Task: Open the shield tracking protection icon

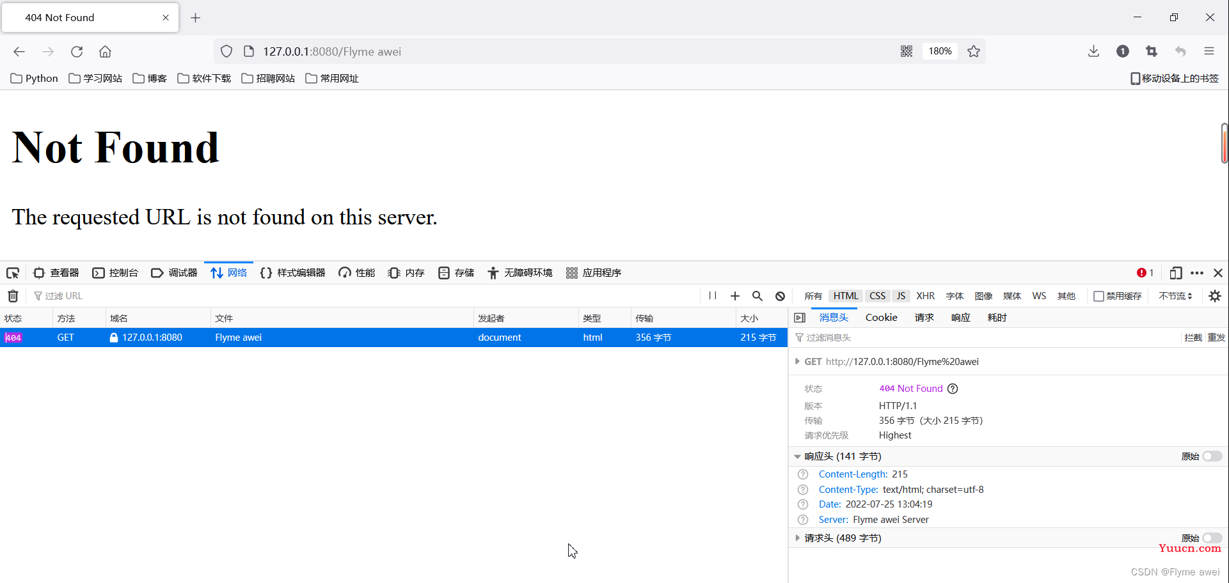Action: pos(226,52)
